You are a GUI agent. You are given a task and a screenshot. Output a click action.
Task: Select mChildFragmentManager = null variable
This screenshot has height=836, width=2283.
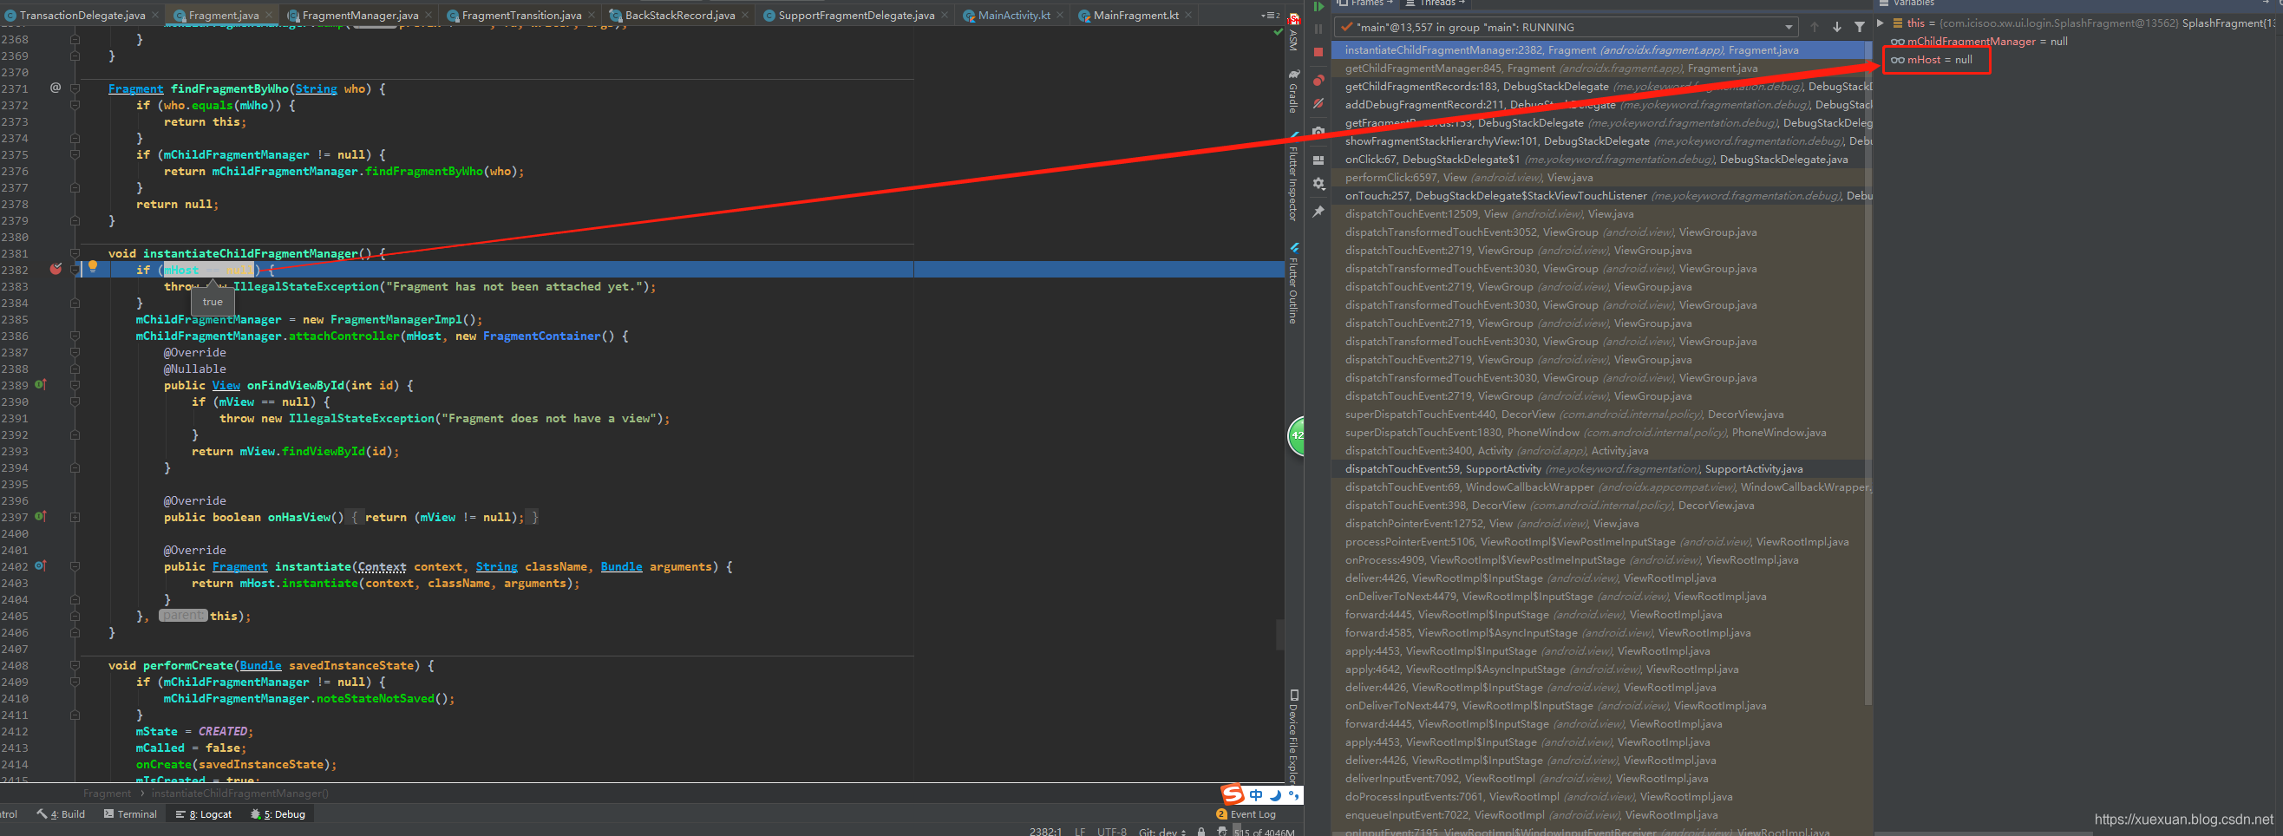(x=1979, y=42)
